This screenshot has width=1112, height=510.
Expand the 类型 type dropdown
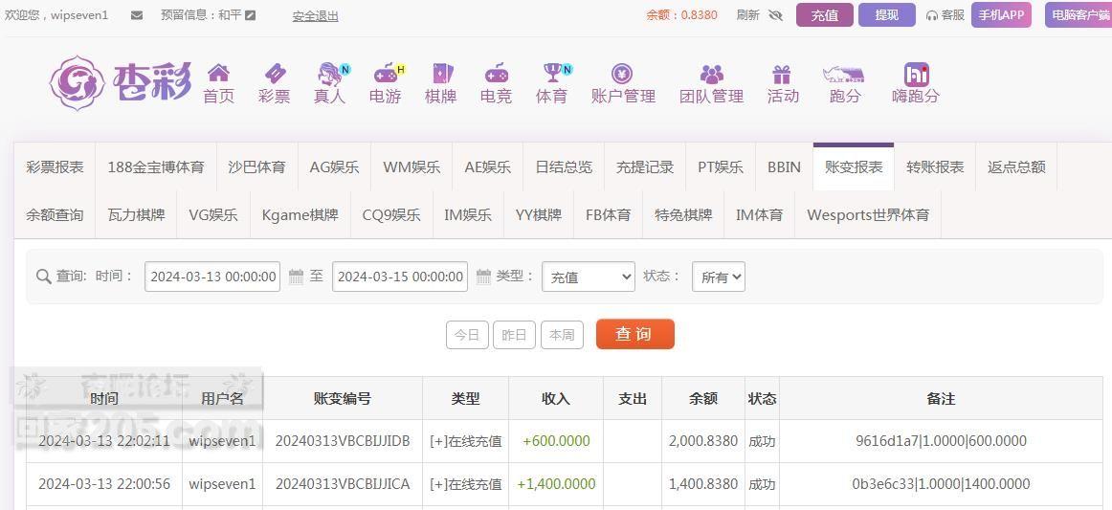coord(588,277)
